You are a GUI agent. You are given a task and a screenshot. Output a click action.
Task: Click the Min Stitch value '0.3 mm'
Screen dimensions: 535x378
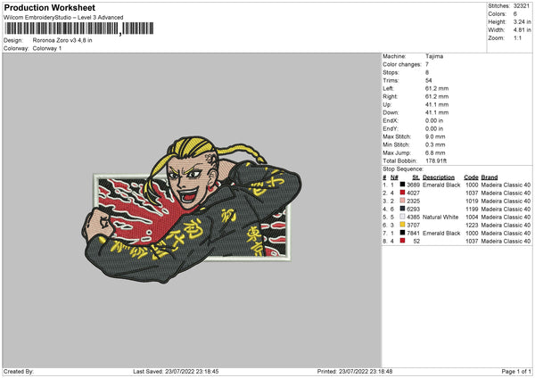click(x=435, y=144)
